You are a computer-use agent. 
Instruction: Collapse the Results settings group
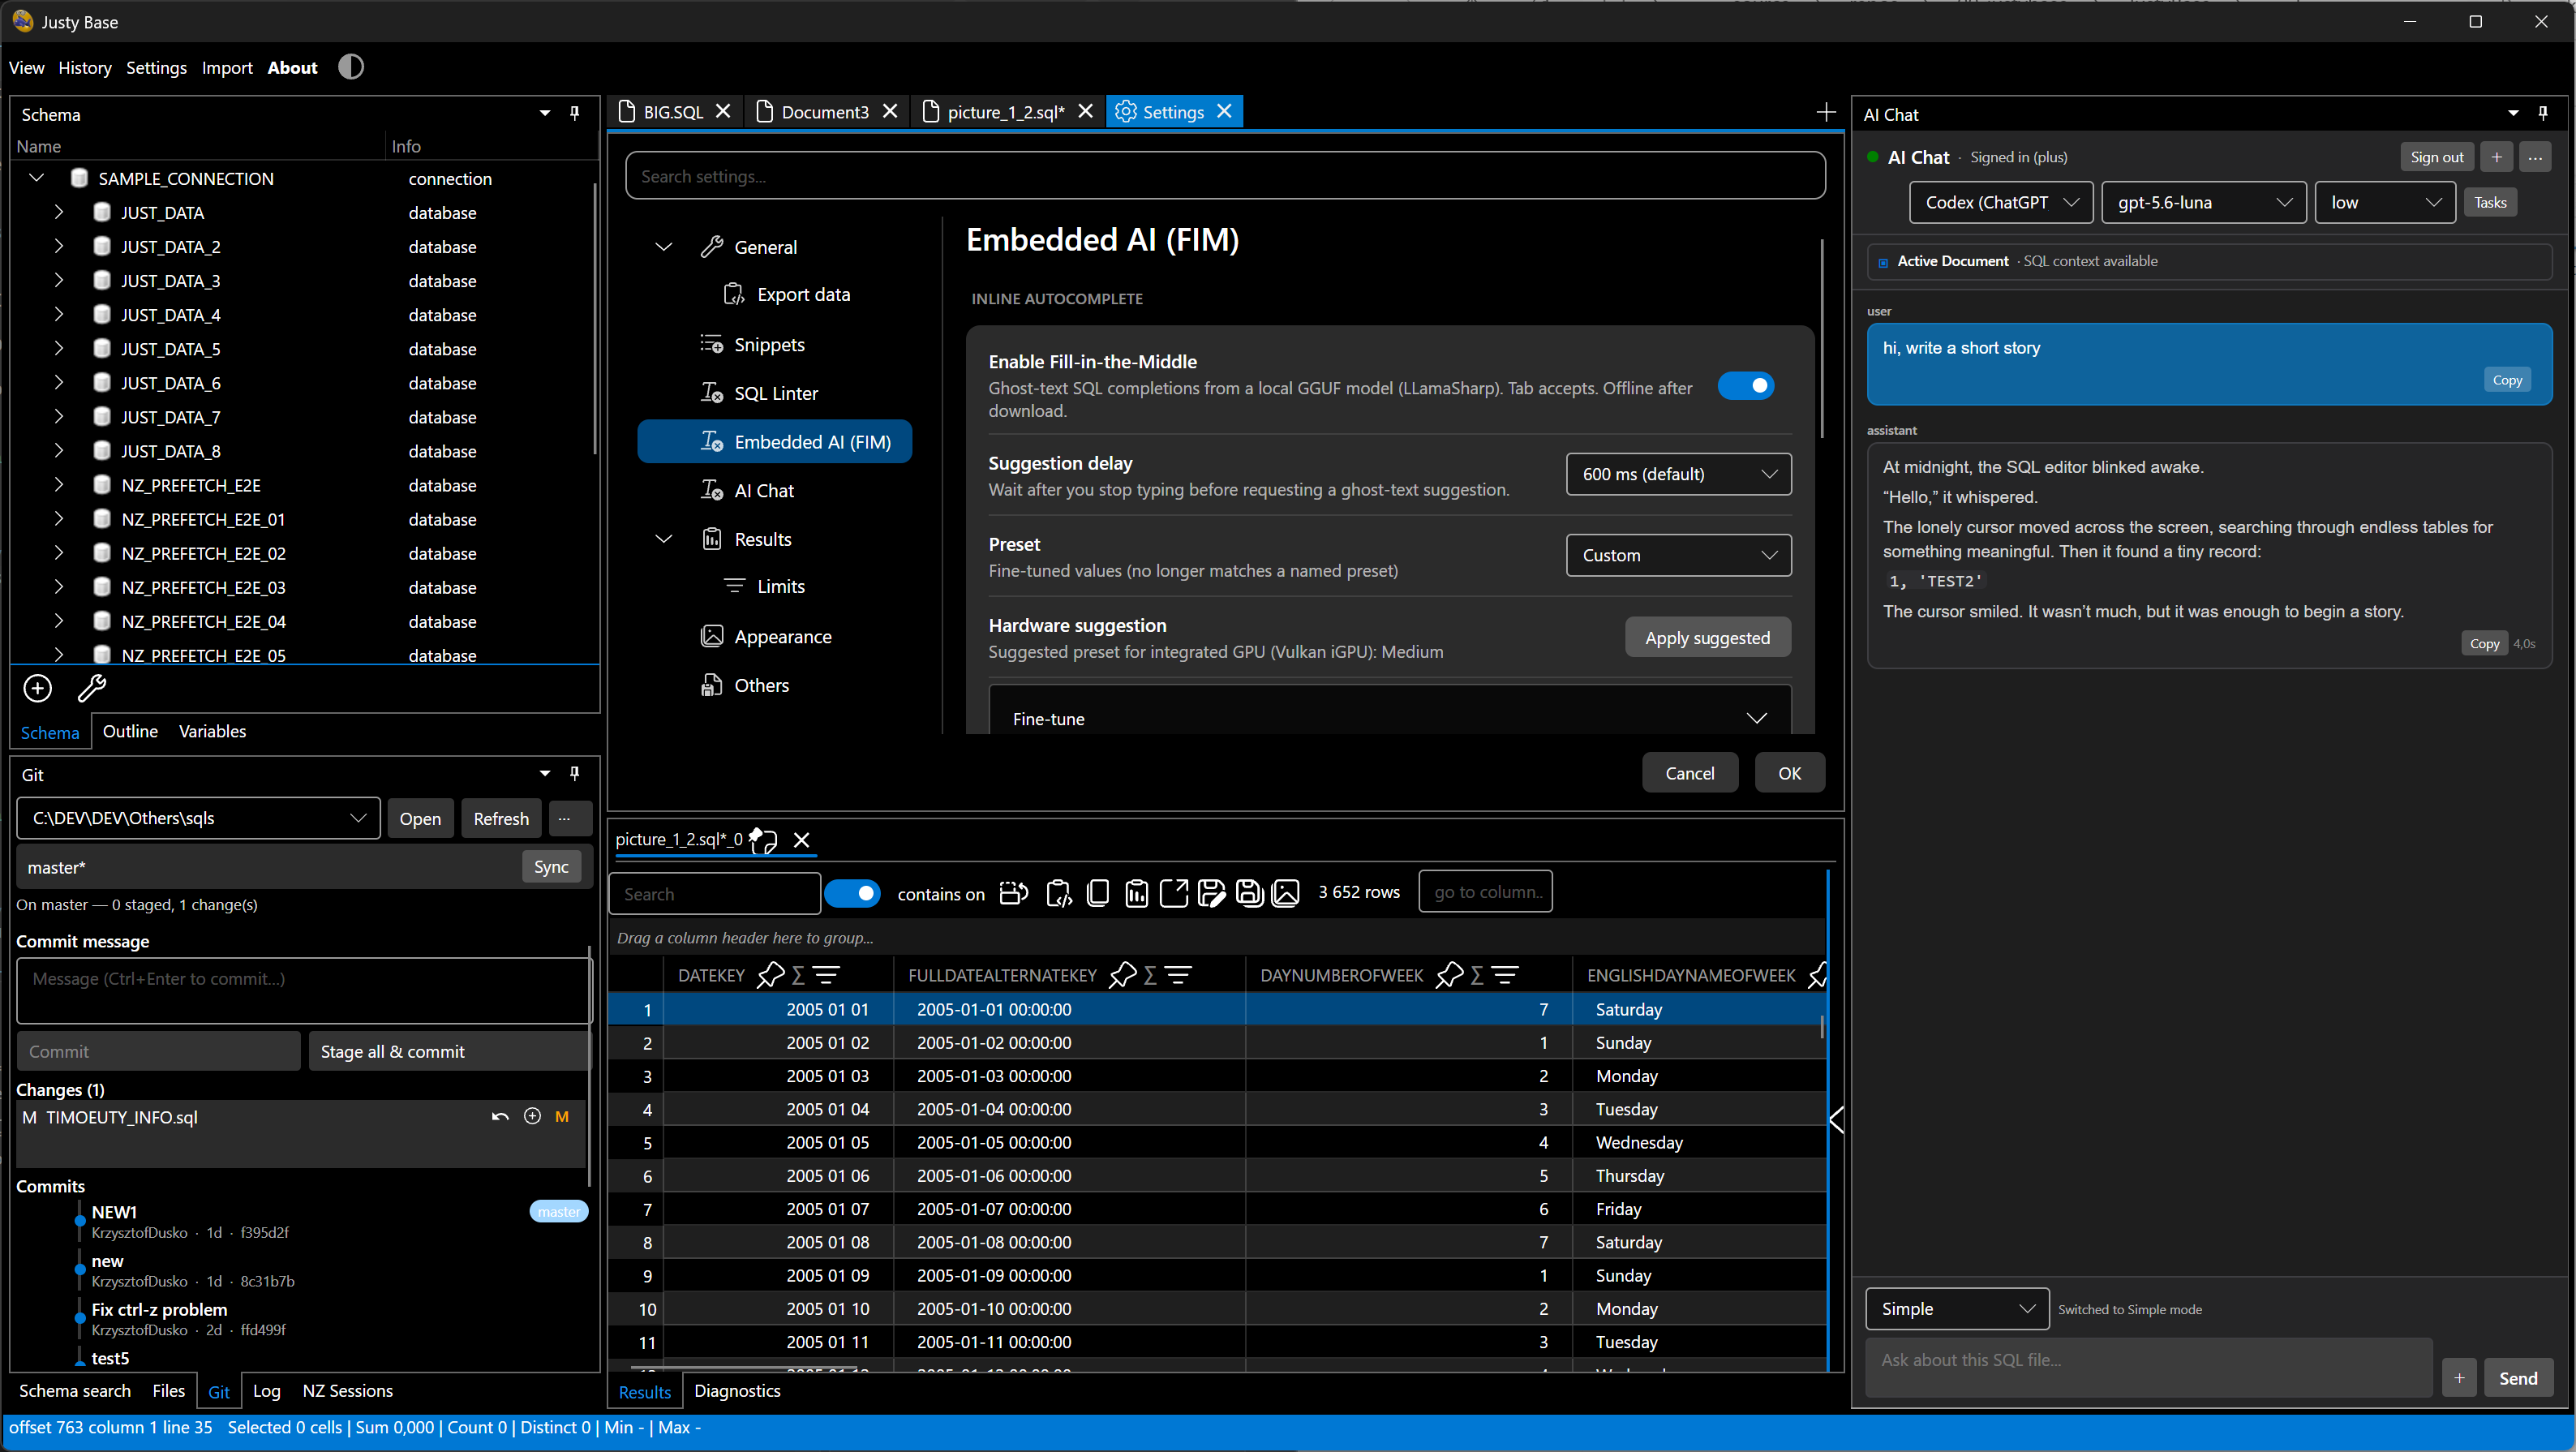click(663, 539)
